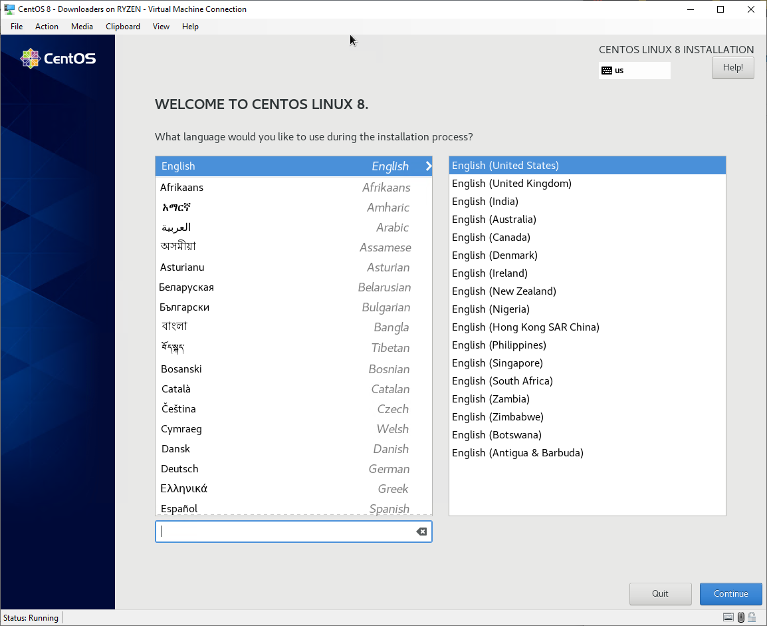The image size is (767, 626).
Task: Choose English (Ireland) locale
Action: pos(587,273)
